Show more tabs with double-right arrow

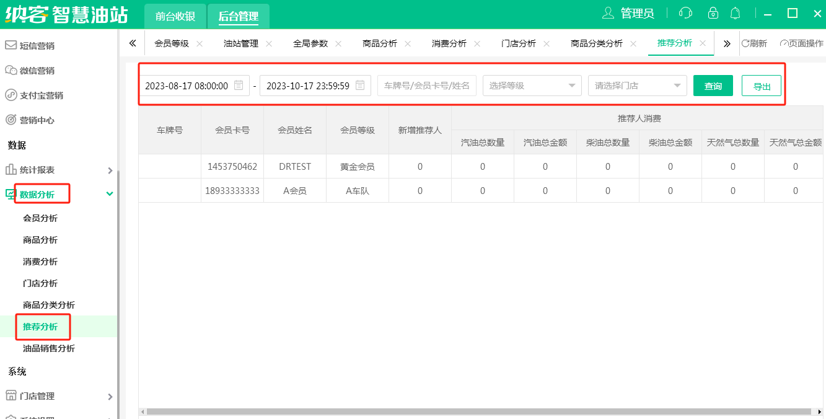727,43
